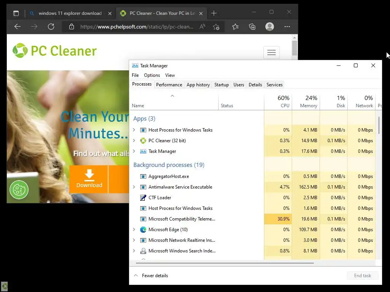Click the Task Manager process row icon
Screen dimensions: 390x292
(x=143, y=151)
